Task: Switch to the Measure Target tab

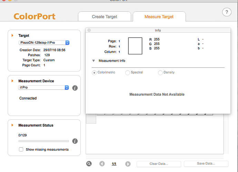Action: click(x=159, y=17)
